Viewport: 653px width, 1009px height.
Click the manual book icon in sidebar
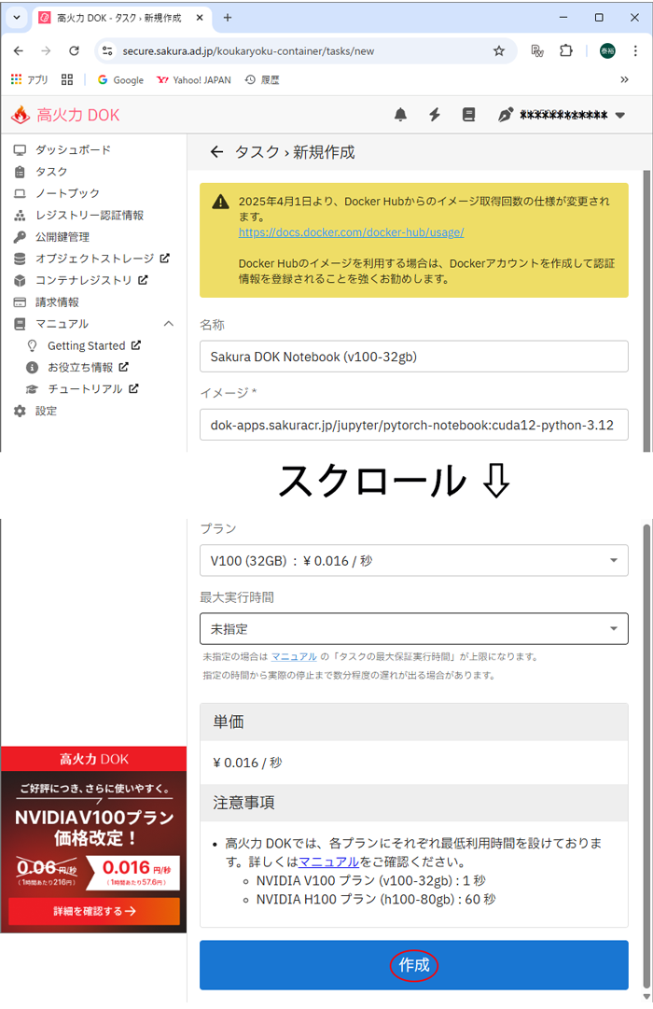coord(20,324)
